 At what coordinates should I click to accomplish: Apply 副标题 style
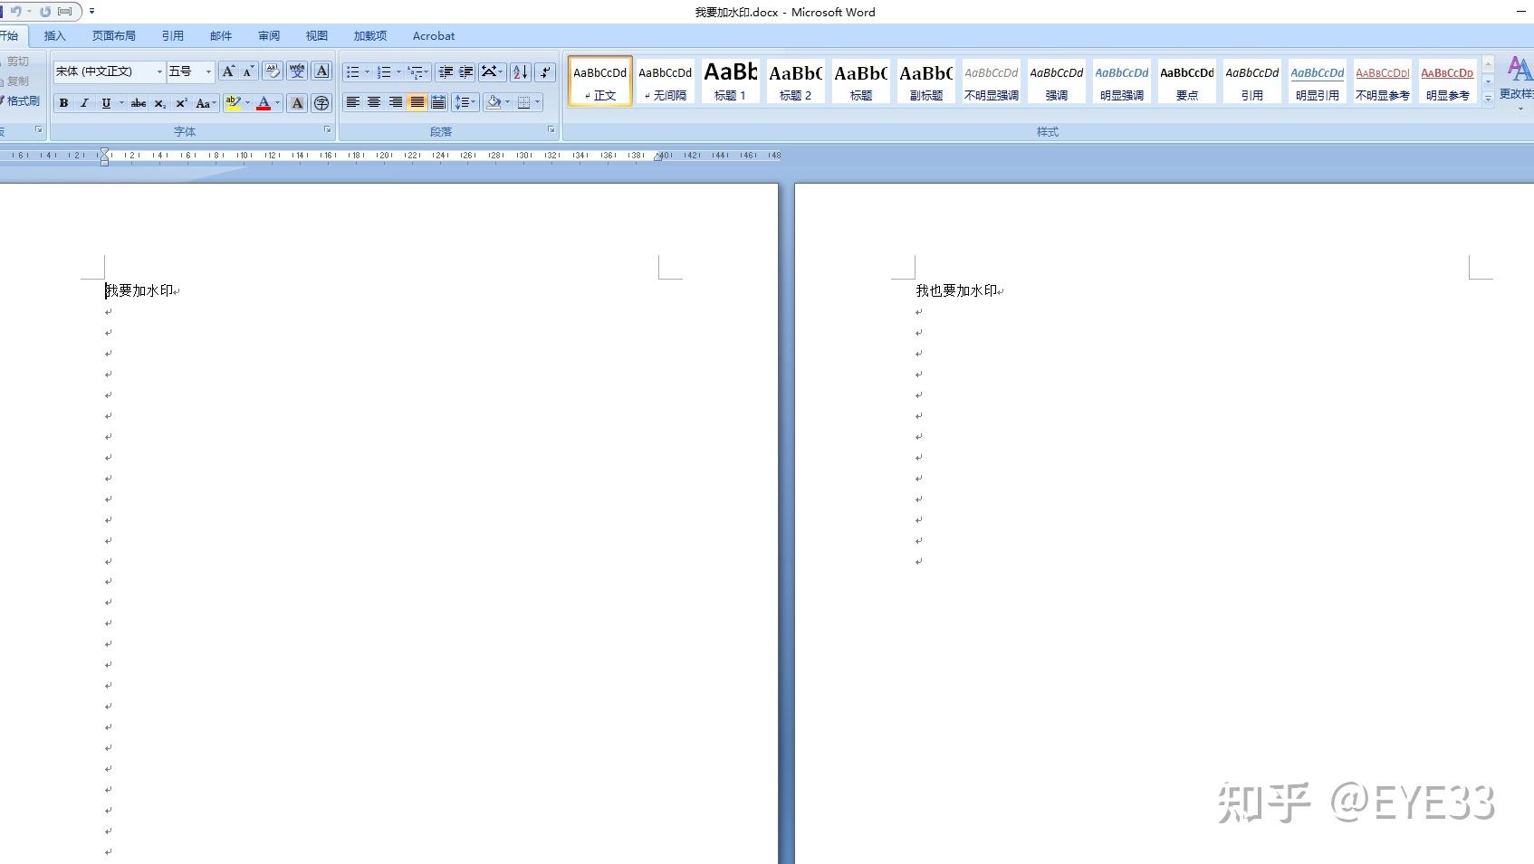(925, 81)
